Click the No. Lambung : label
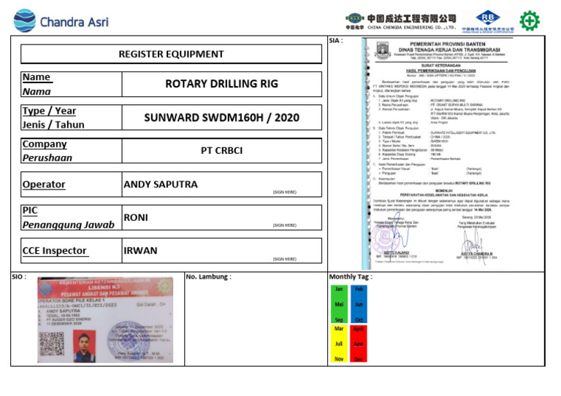561x396 pixels. [x=209, y=276]
